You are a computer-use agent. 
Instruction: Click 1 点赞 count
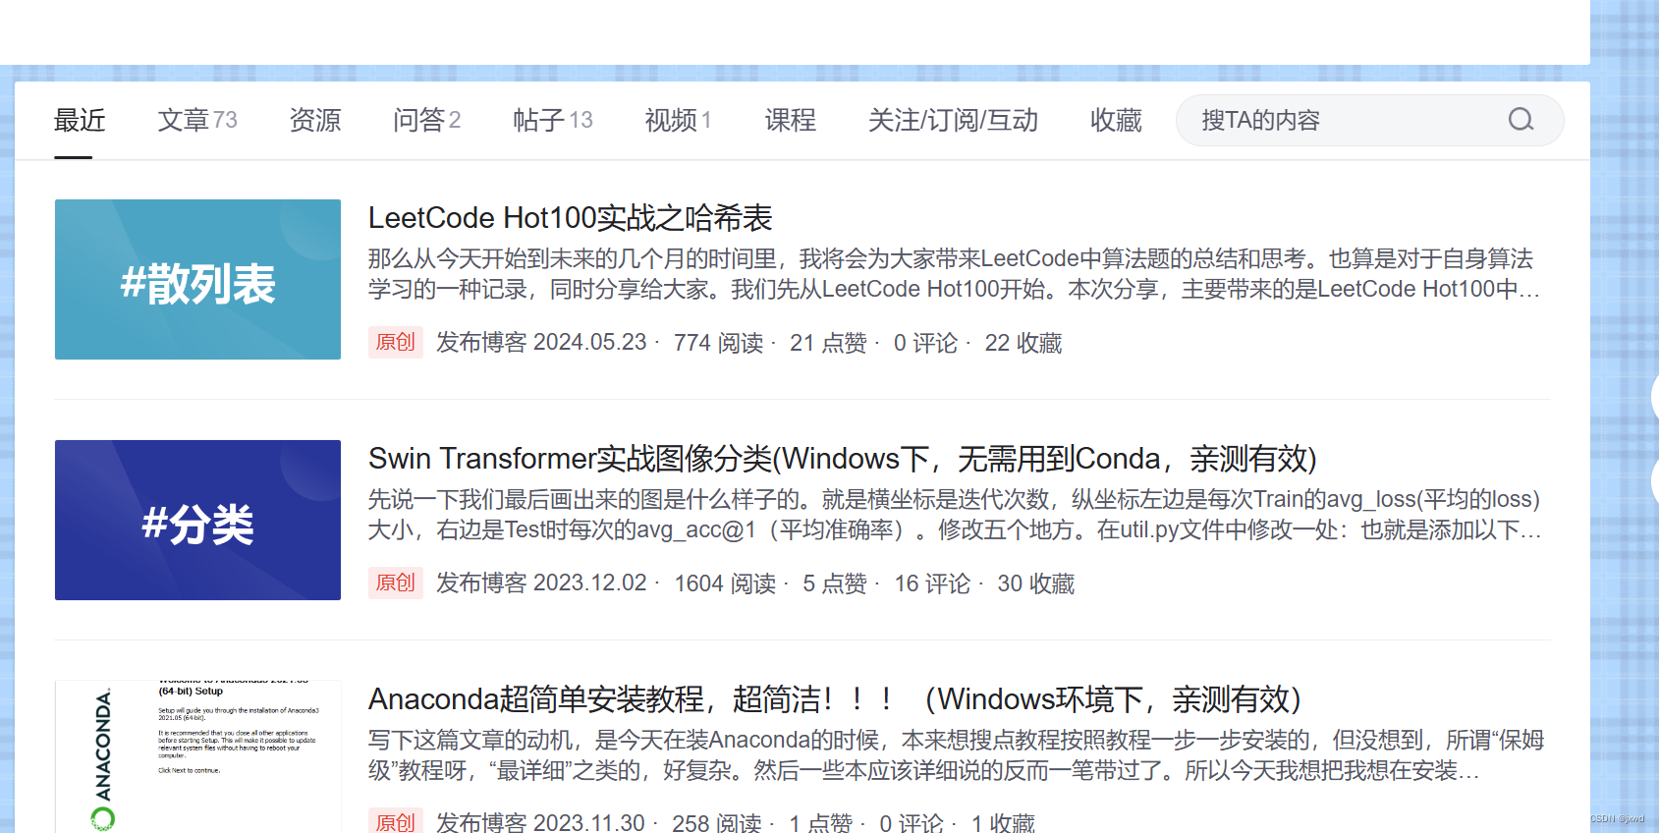(821, 822)
